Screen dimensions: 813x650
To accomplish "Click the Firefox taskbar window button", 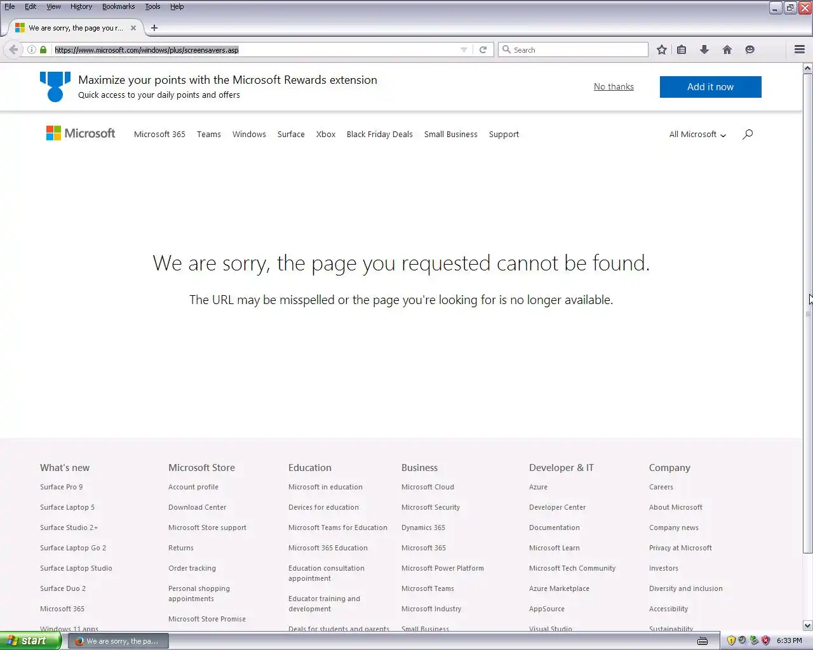I will pyautogui.click(x=118, y=641).
